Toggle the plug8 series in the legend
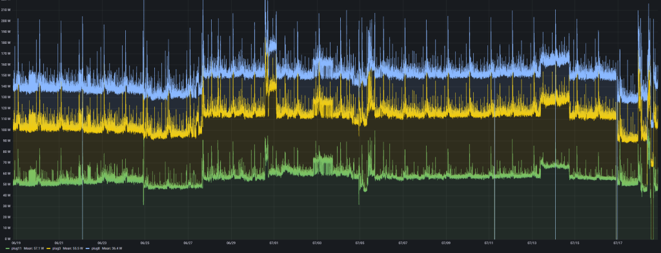Viewport: 661px width, 253px height. [96, 248]
